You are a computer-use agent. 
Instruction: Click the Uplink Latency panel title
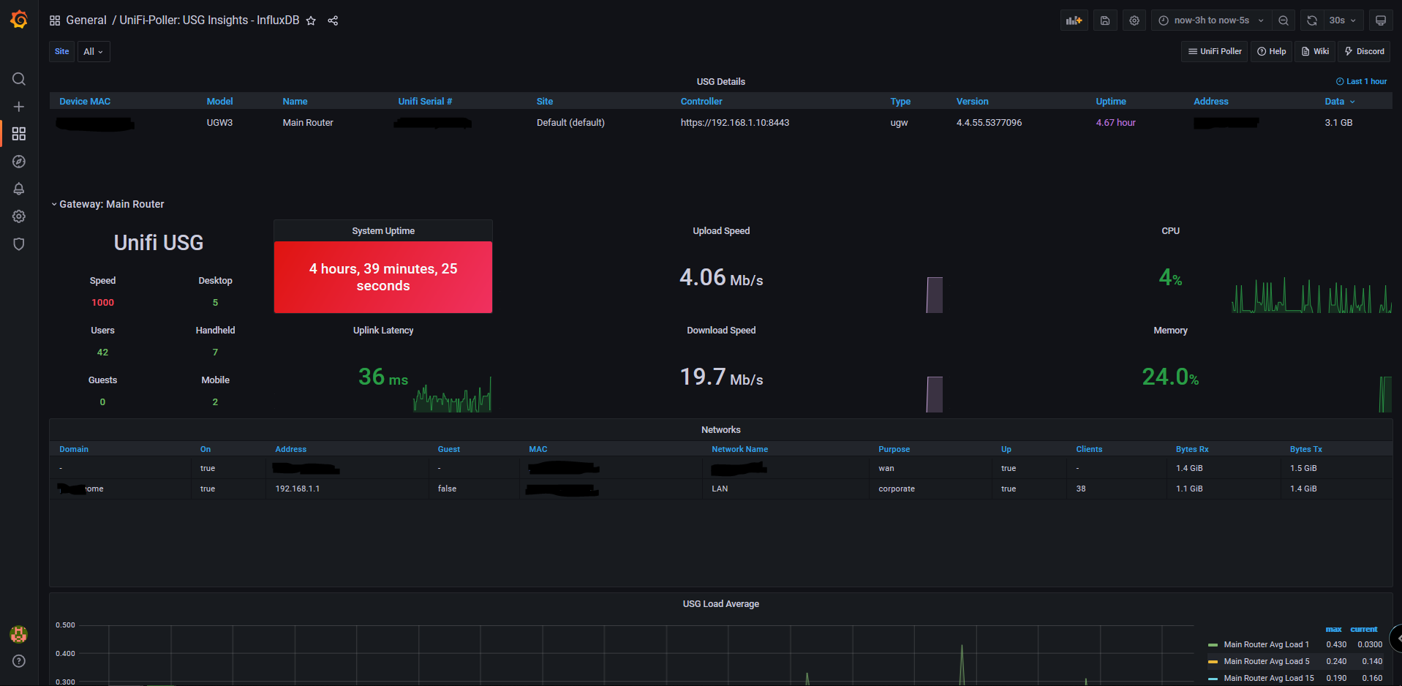click(x=383, y=331)
